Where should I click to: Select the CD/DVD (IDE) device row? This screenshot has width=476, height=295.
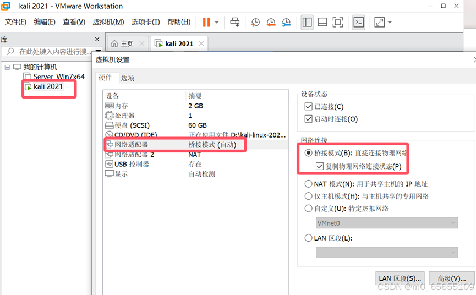(196, 134)
